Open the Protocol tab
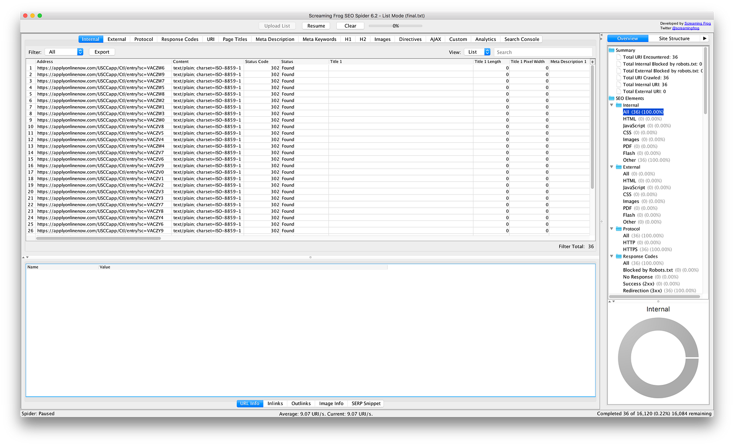This screenshot has width=734, height=446. pyautogui.click(x=144, y=39)
